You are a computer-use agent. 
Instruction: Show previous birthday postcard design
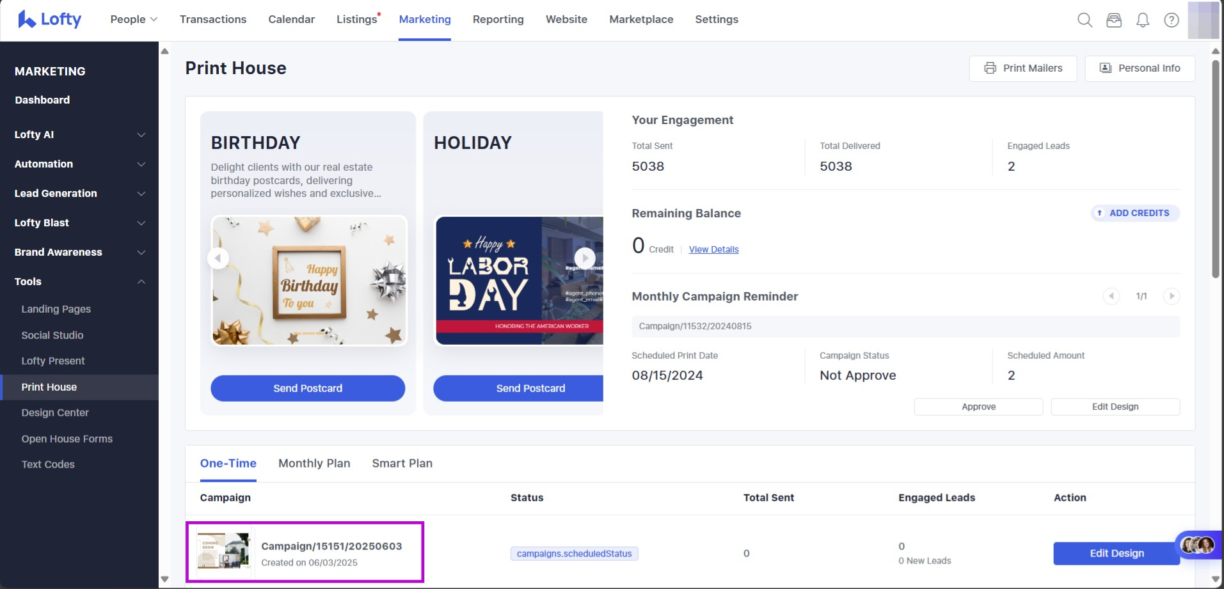(218, 258)
